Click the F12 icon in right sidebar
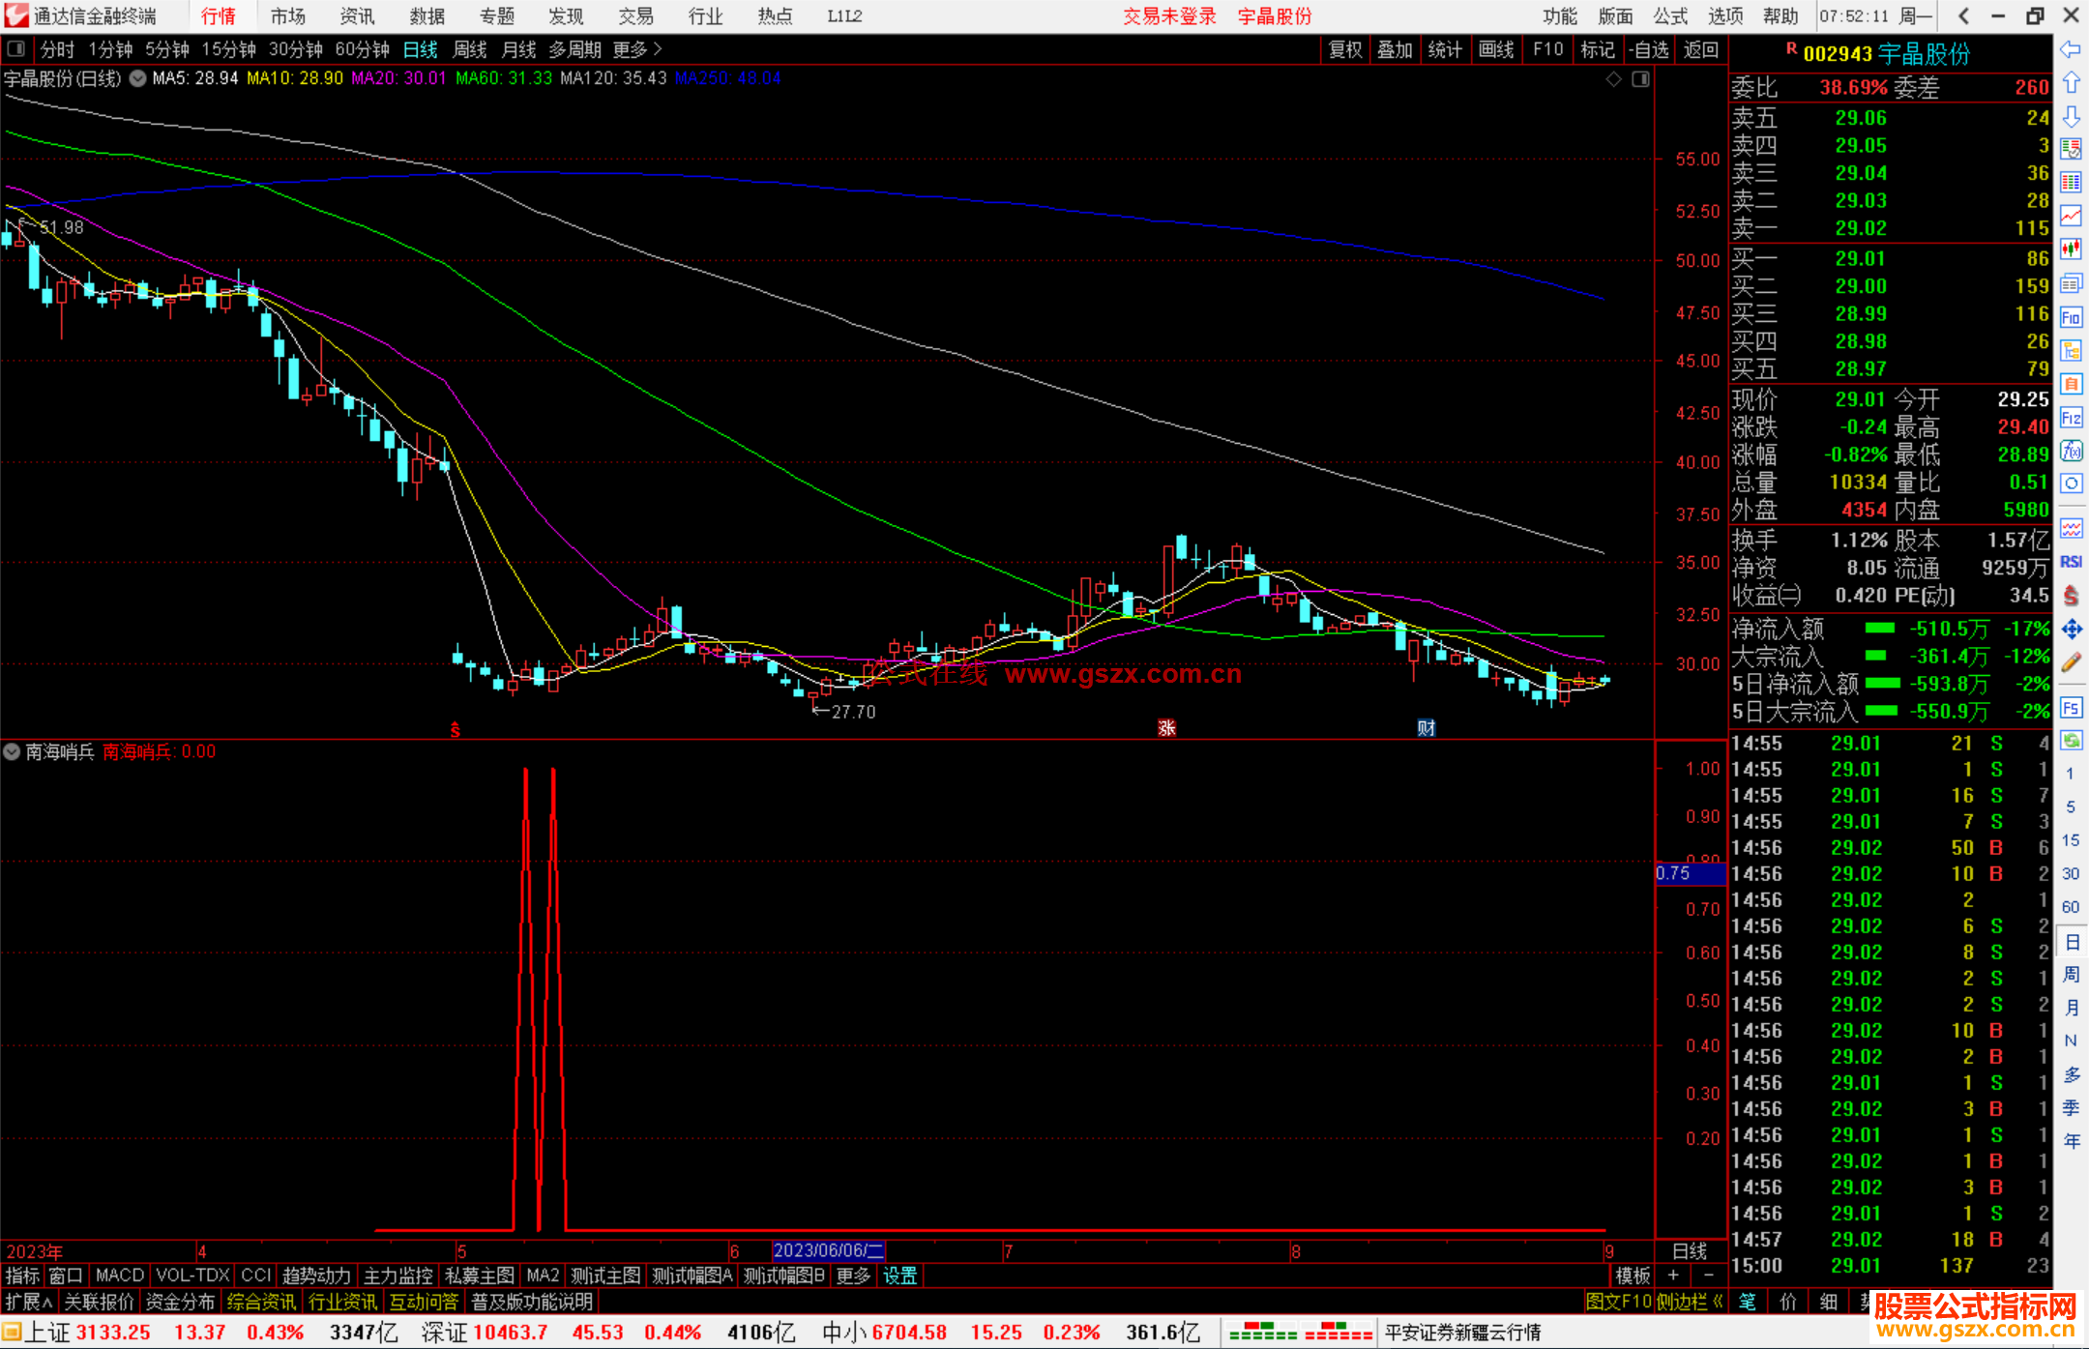The height and width of the screenshot is (1349, 2089). point(2071,418)
